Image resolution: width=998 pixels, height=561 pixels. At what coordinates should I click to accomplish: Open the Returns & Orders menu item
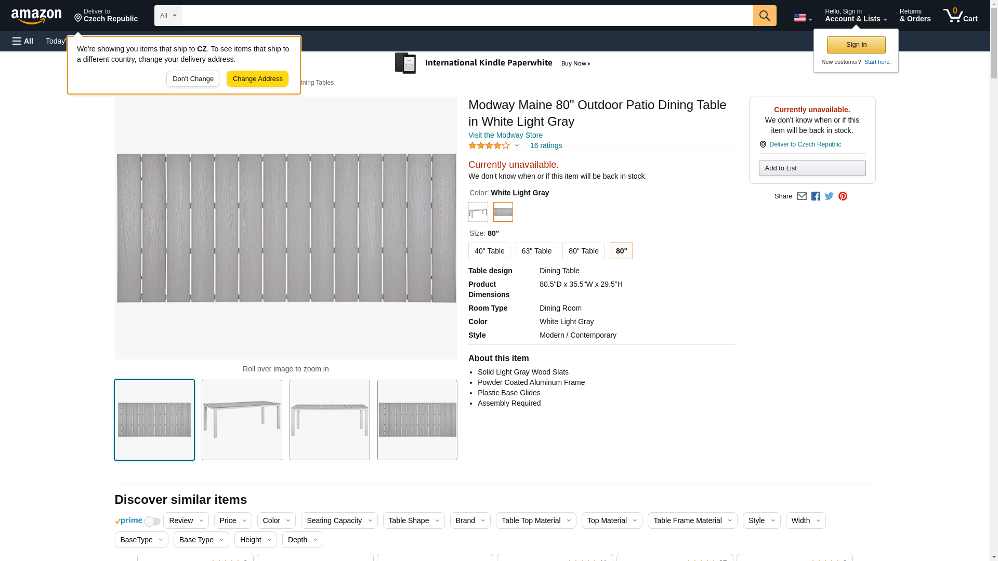[x=915, y=16]
